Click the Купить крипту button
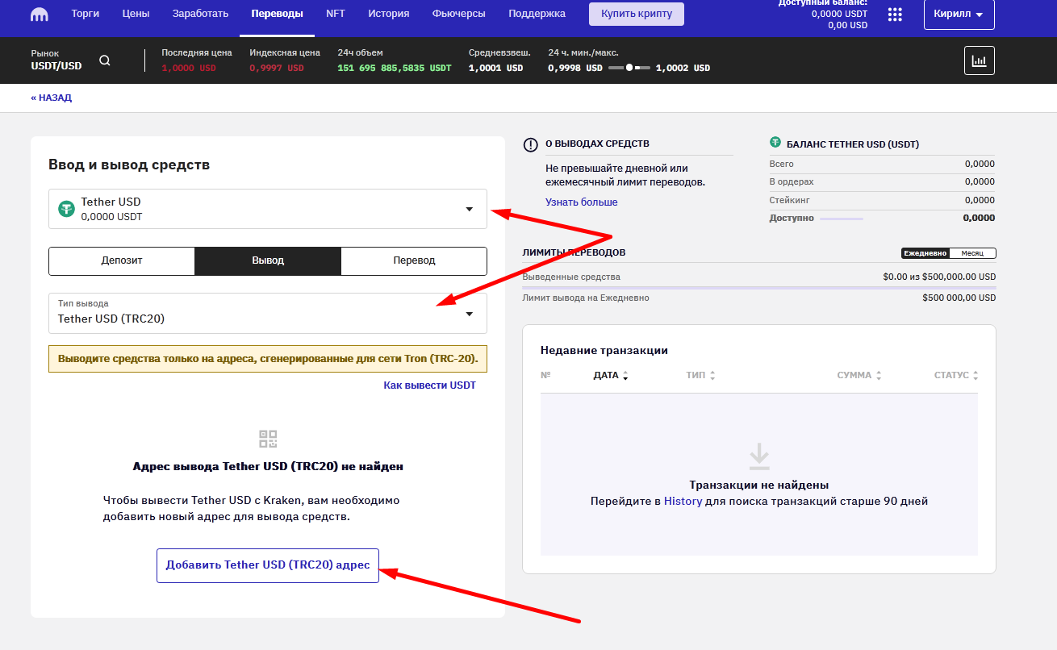1057x650 pixels. pyautogui.click(x=636, y=14)
